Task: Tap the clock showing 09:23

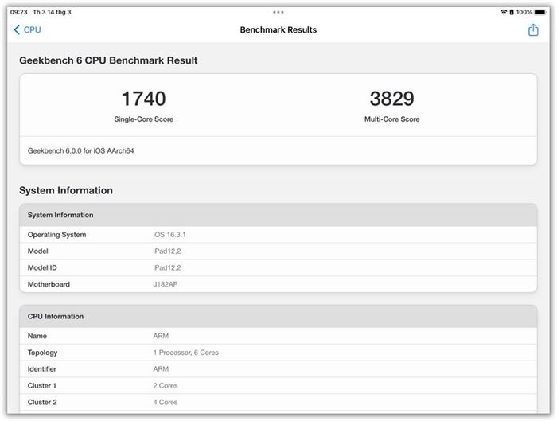Action: 19,12
